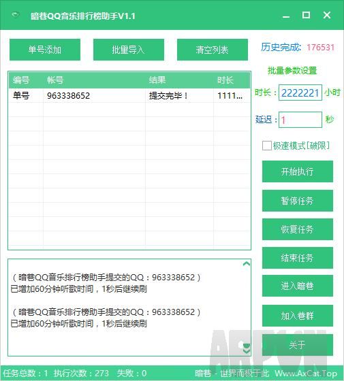Screen dimensions: 344x381
Task: Click 执行次数：273 status entry
Action: tap(81, 373)
